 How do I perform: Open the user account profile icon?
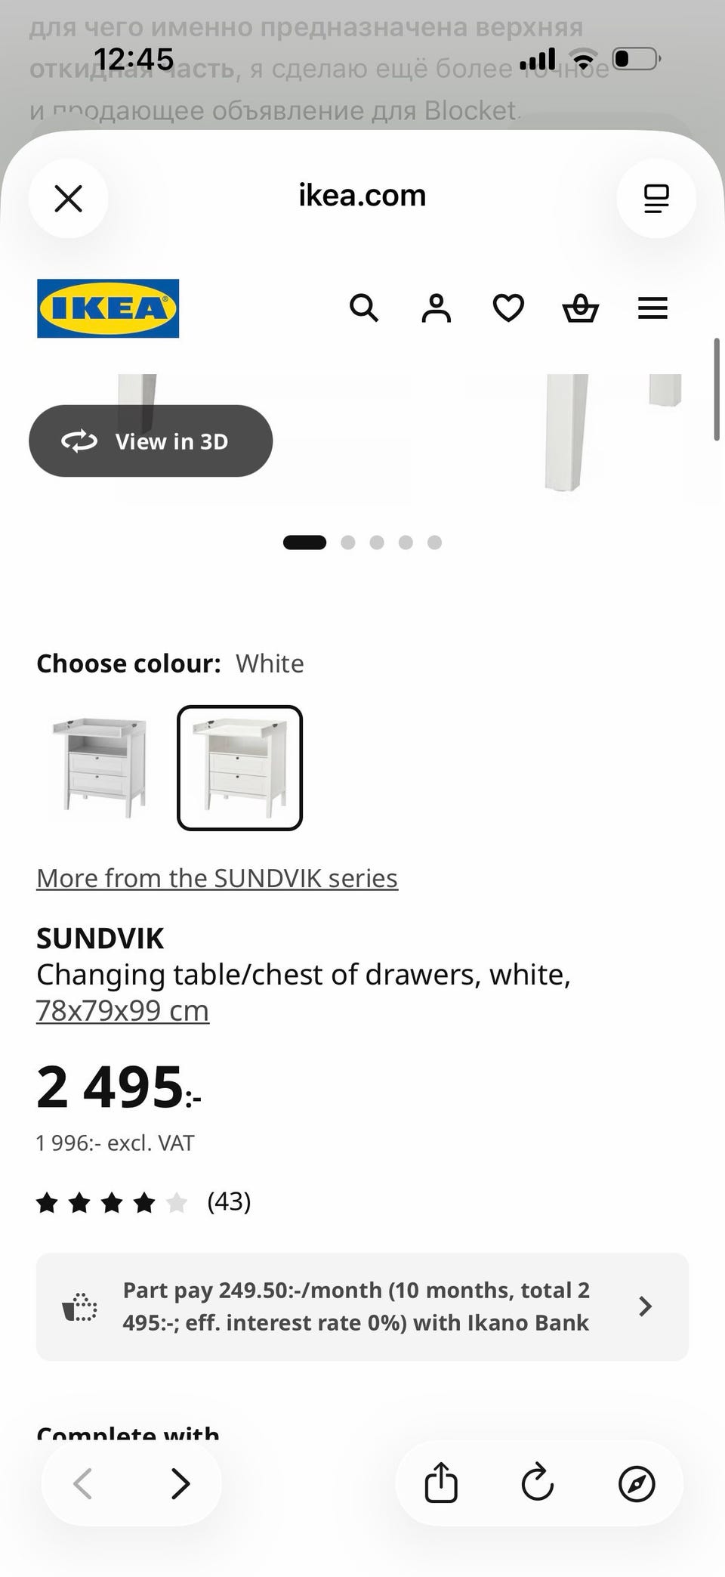click(x=436, y=308)
